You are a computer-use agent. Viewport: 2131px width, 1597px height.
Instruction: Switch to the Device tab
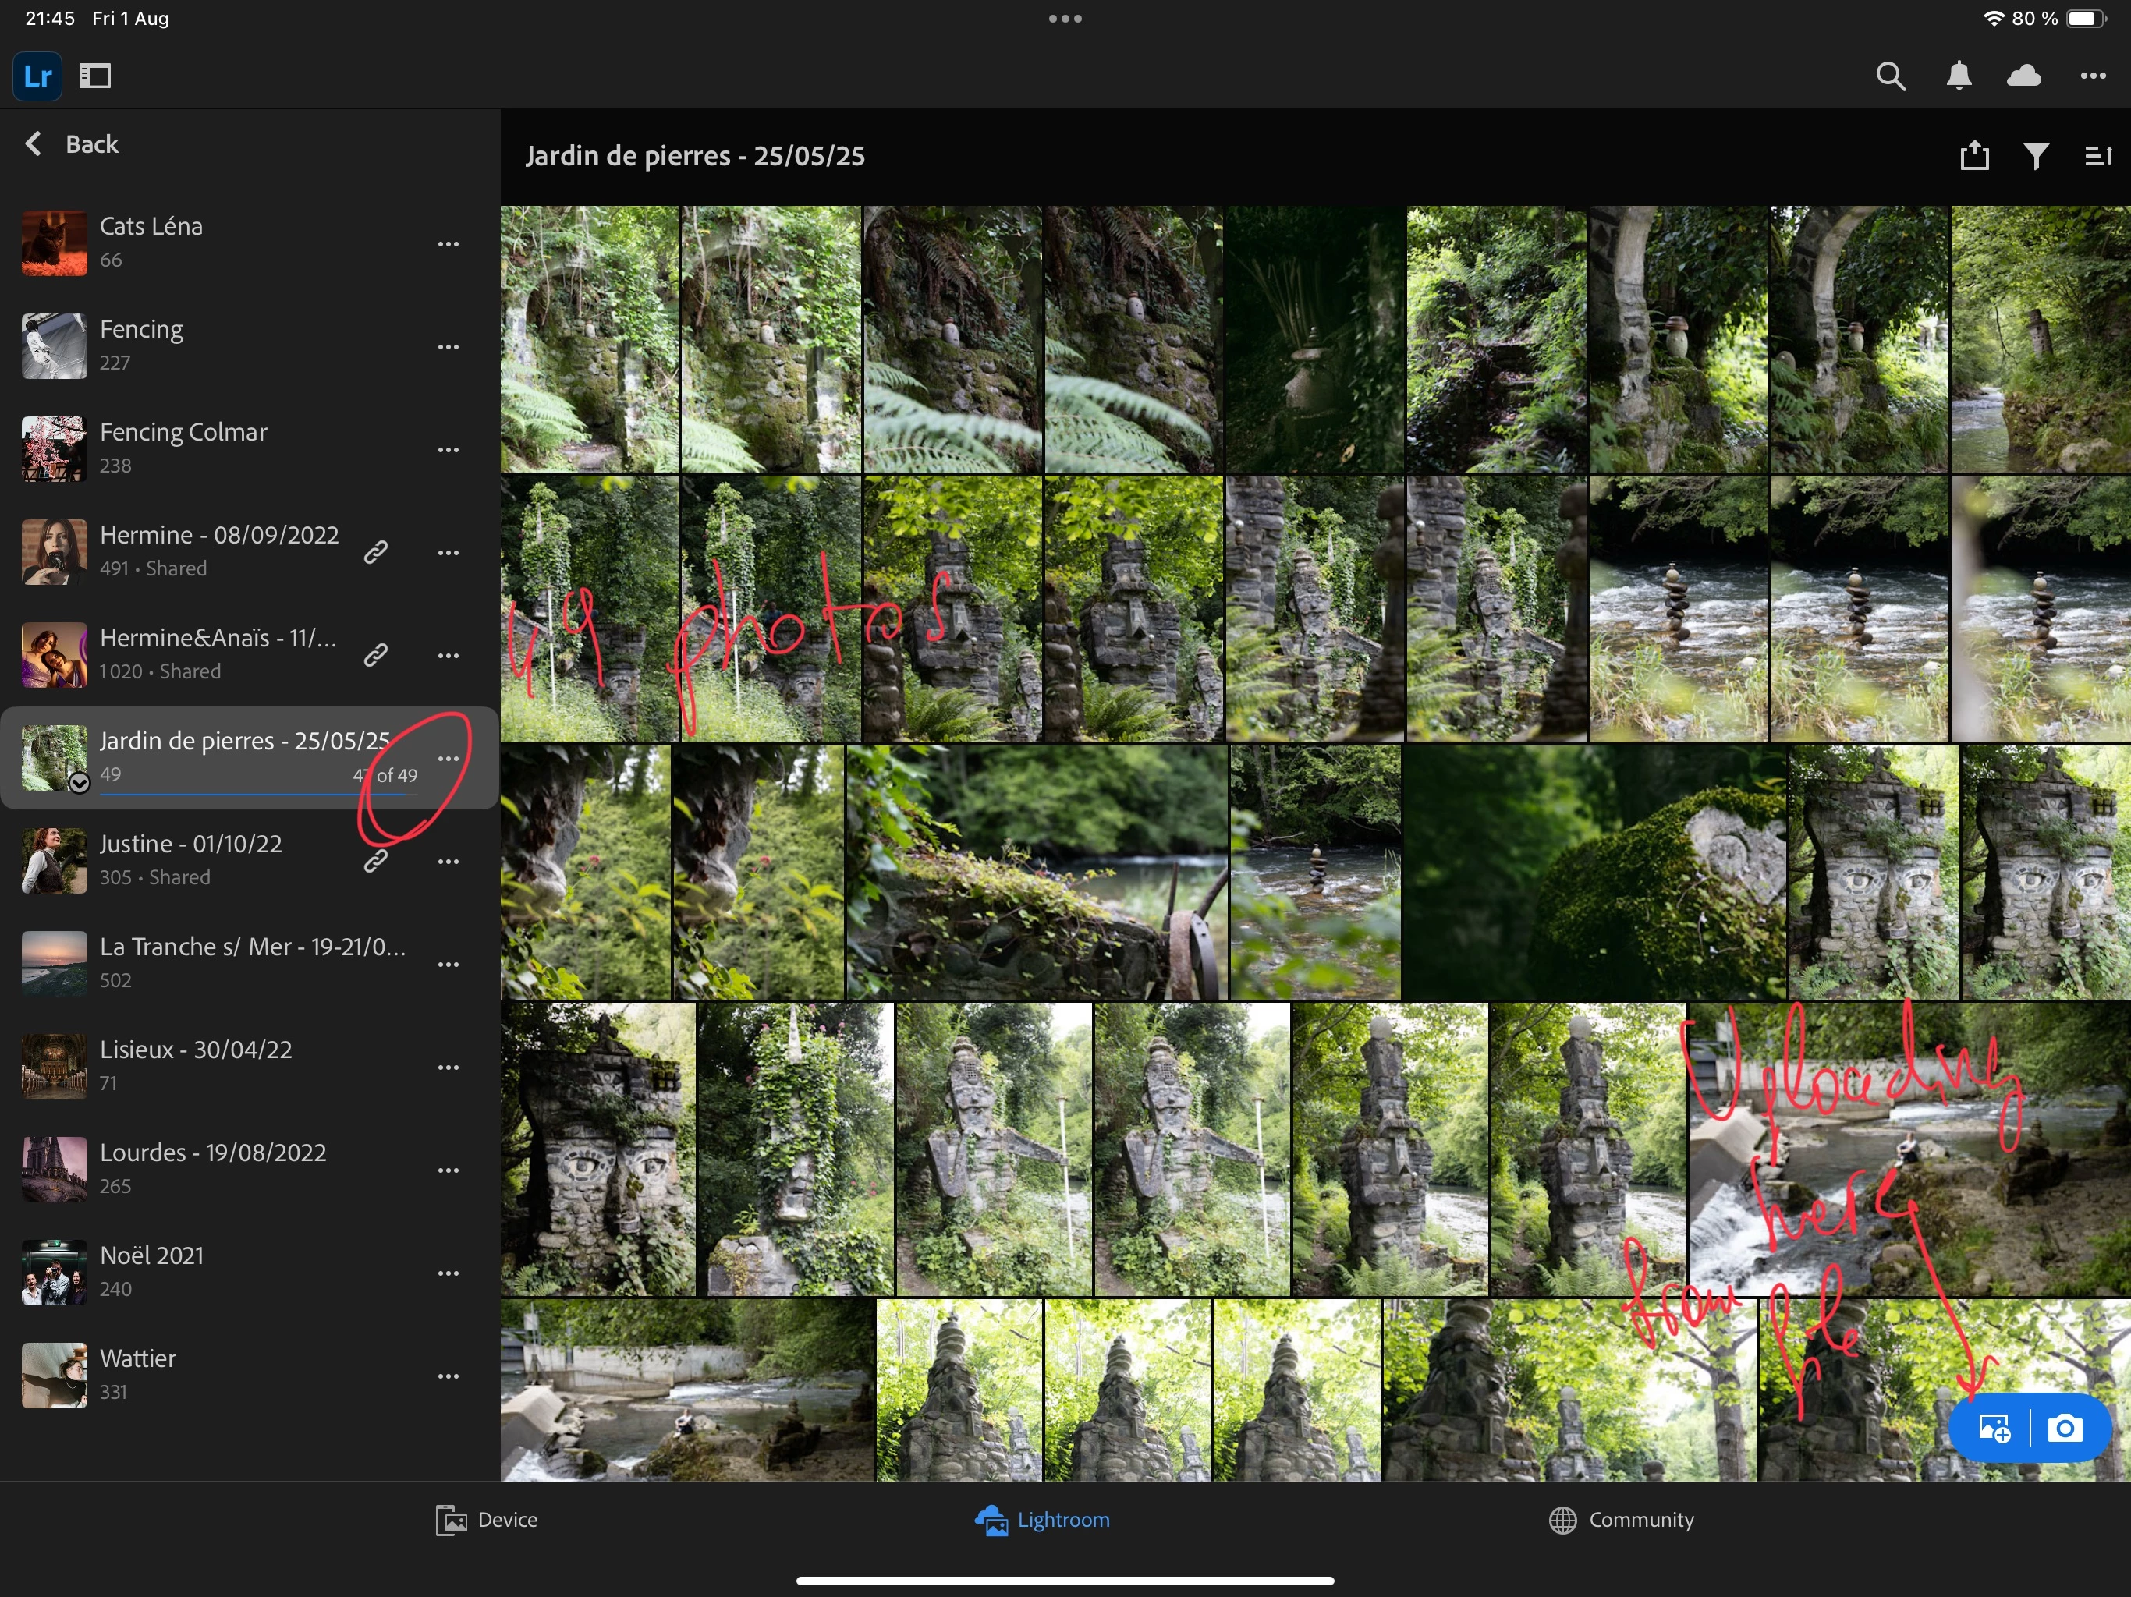pos(487,1519)
